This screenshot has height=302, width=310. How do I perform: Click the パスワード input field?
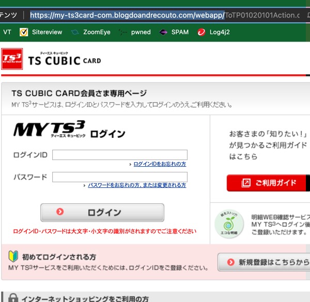(119, 177)
